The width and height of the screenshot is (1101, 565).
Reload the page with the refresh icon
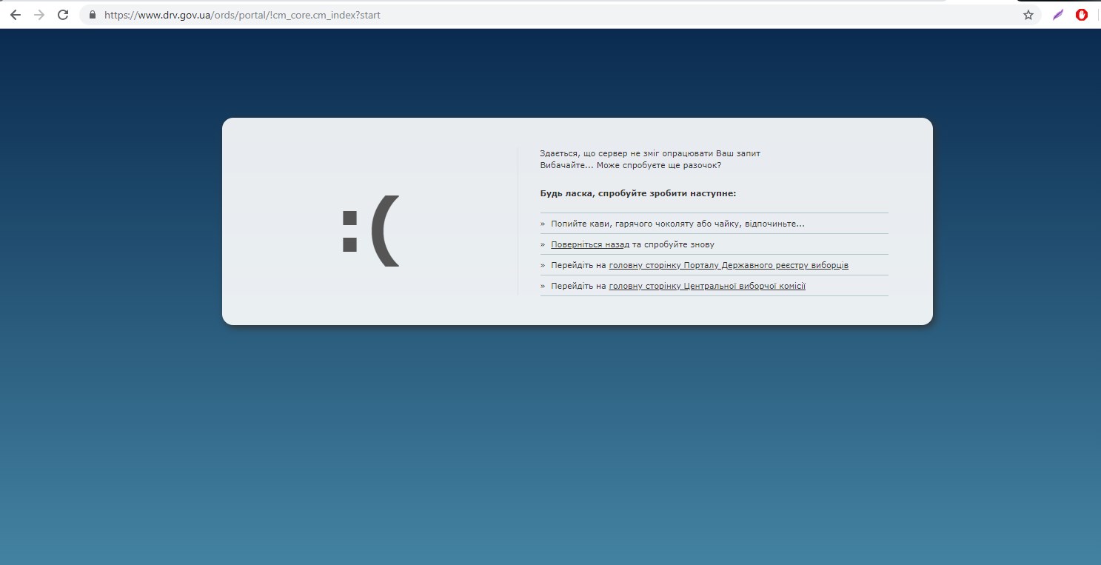click(x=64, y=15)
